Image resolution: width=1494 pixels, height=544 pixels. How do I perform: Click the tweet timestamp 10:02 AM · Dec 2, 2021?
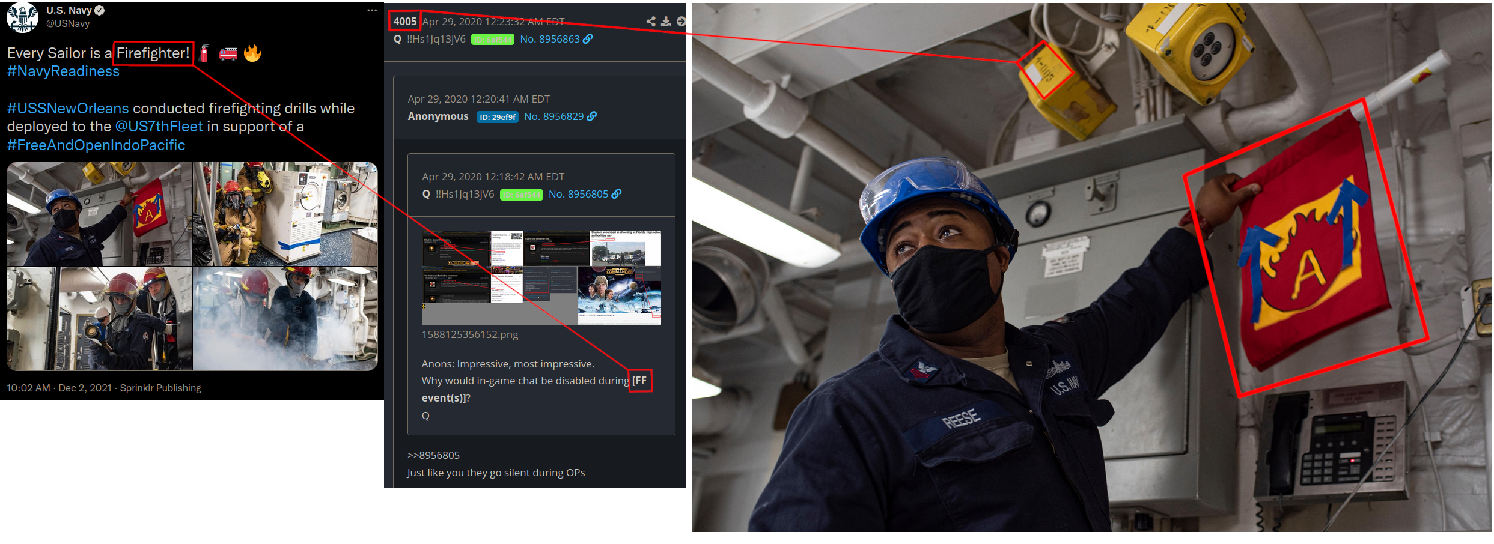click(x=59, y=388)
